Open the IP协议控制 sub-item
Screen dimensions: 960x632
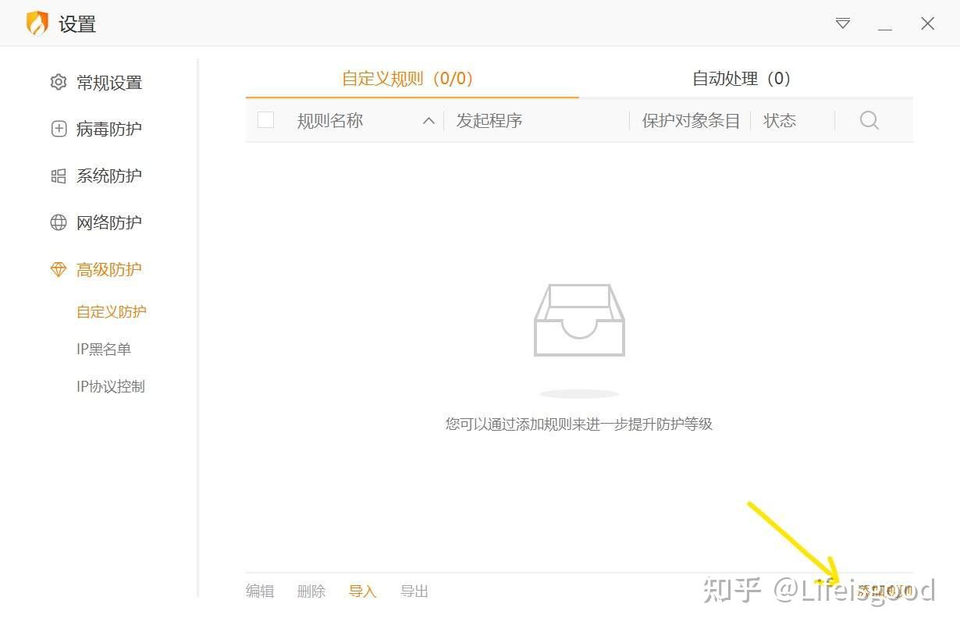111,387
